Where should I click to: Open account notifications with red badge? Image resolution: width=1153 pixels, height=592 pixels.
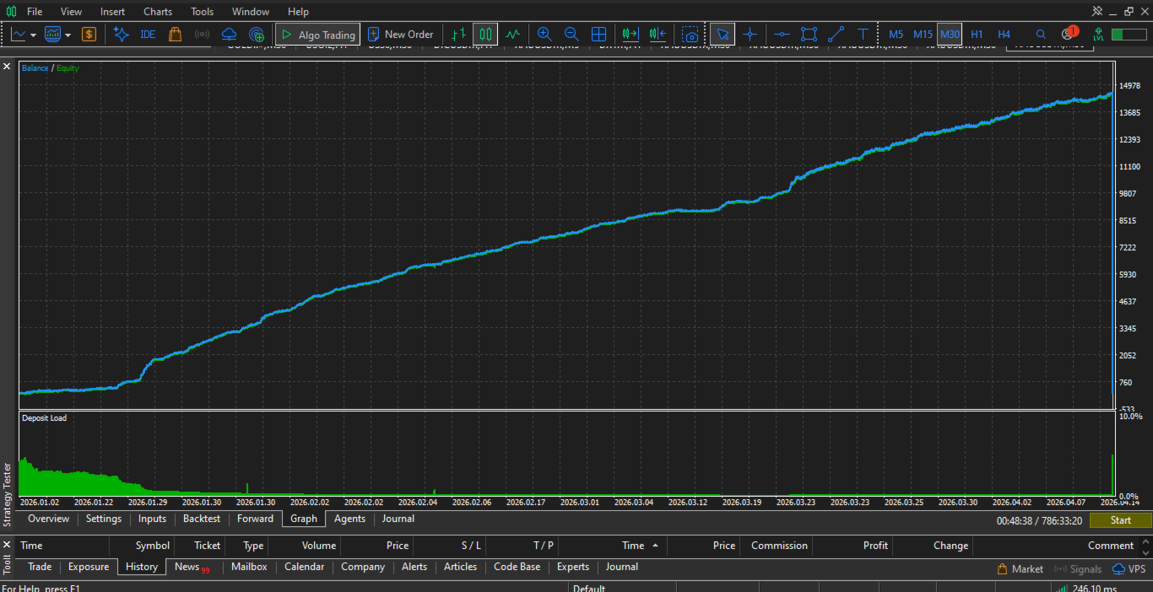pos(1069,34)
